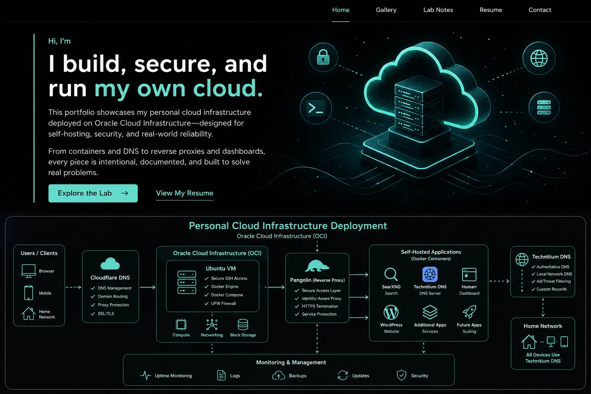Click the Additional Apps layers icon
Viewport: 591px width, 394px height.
(x=430, y=312)
